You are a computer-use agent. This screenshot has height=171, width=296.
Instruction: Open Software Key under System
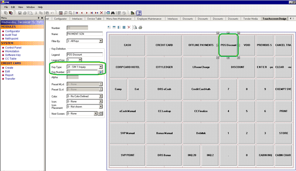coord(13,55)
